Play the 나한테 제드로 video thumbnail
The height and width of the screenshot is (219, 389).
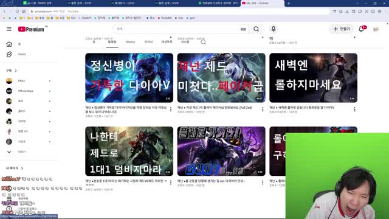click(129, 151)
